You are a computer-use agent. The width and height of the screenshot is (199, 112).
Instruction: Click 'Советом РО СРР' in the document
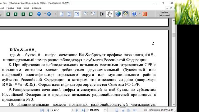(124, 84)
